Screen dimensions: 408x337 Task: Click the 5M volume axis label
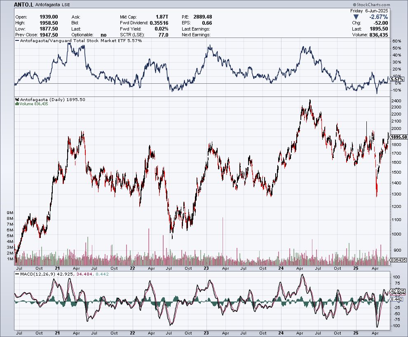pyautogui.click(x=9, y=236)
